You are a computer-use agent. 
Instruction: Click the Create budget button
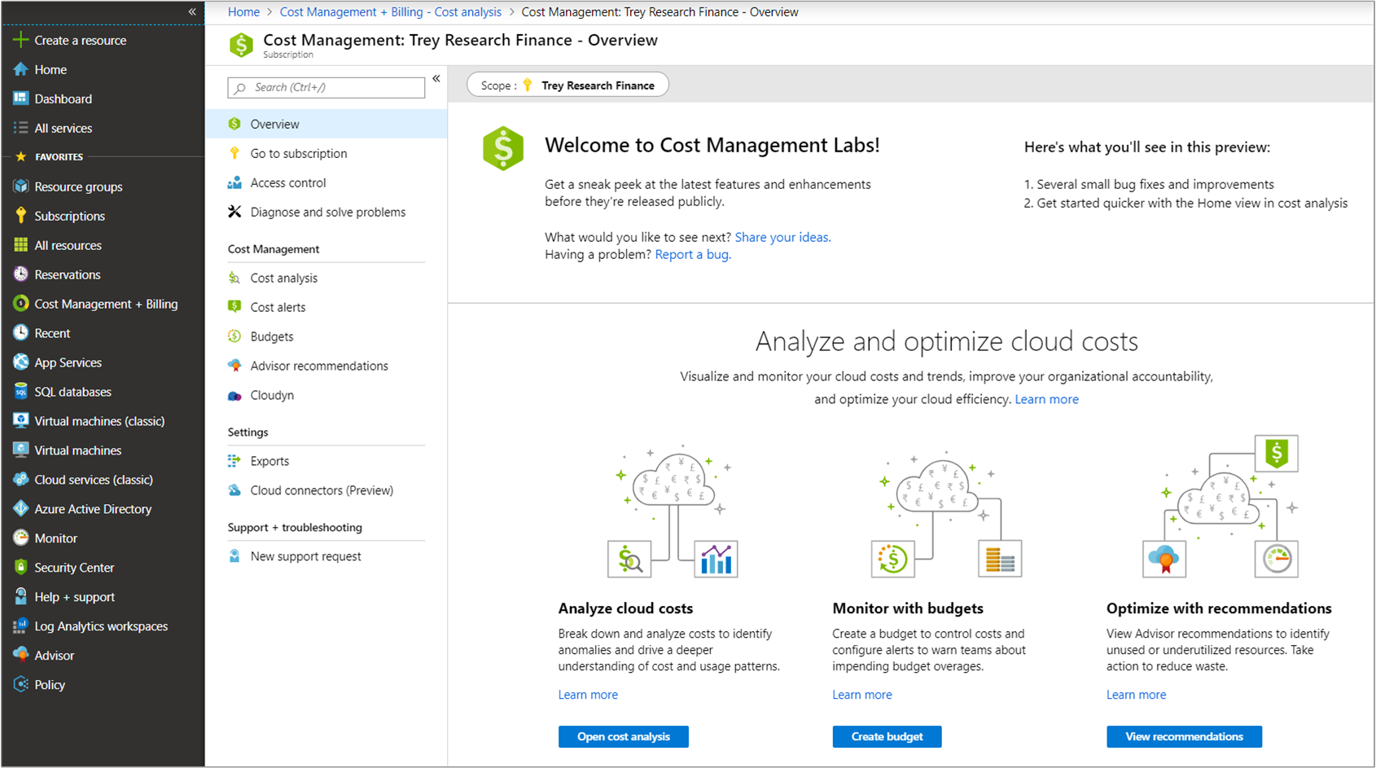(x=887, y=736)
